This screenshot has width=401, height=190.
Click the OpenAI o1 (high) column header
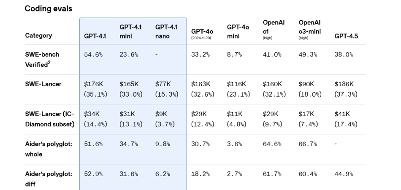(273, 29)
